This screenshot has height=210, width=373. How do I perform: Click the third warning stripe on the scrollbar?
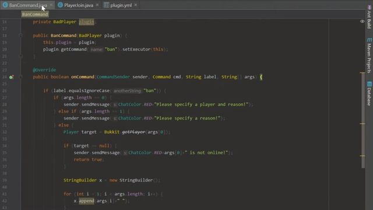pos(363,156)
